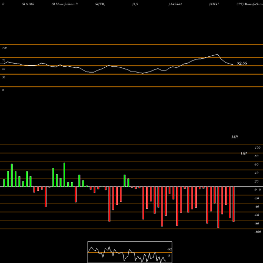
Task: Click the bar chart axis label -80
Action: [257, 224]
